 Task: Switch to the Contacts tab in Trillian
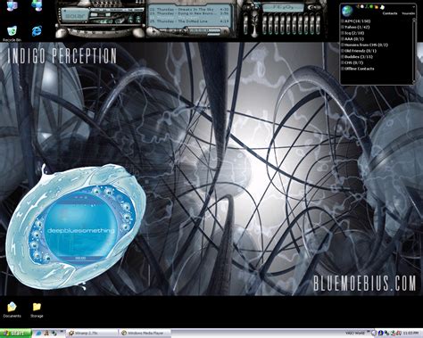pyautogui.click(x=390, y=13)
